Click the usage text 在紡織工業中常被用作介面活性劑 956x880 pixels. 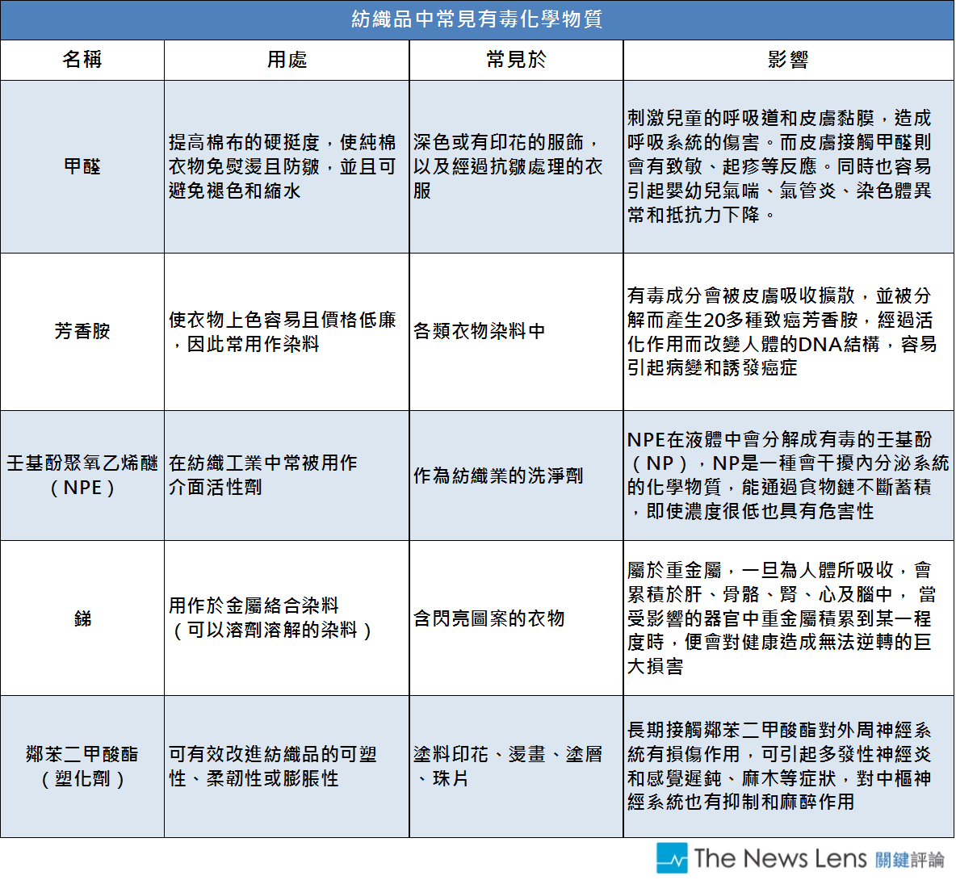coord(262,476)
